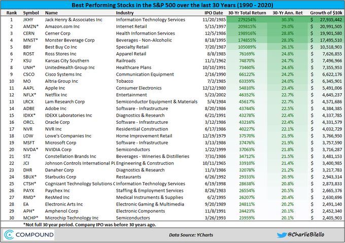345x243 pixels.
Task: Select the 46352% total return cell
Action: point(247,94)
